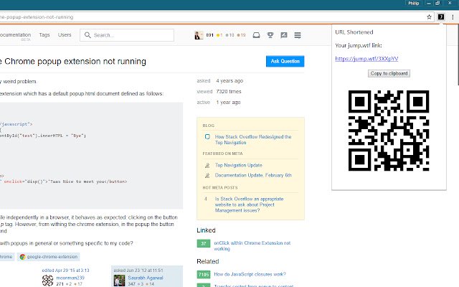Open the Tags nav item
Viewport: 459px width, 287px height.
pos(44,35)
